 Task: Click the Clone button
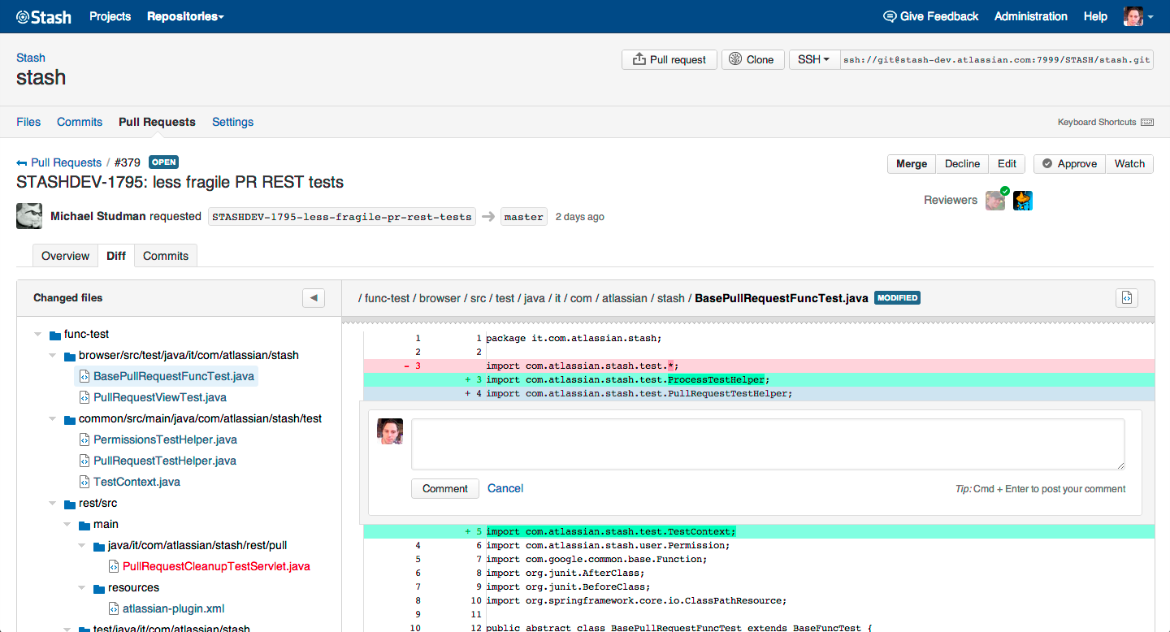[752, 59]
